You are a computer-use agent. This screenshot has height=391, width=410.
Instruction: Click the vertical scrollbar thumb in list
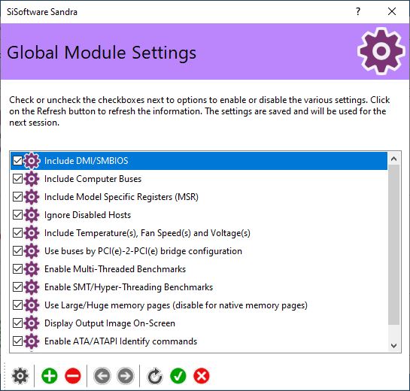click(393, 244)
